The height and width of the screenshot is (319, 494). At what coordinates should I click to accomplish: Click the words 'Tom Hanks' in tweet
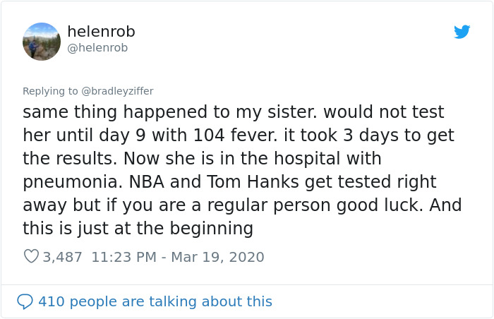(x=251, y=182)
